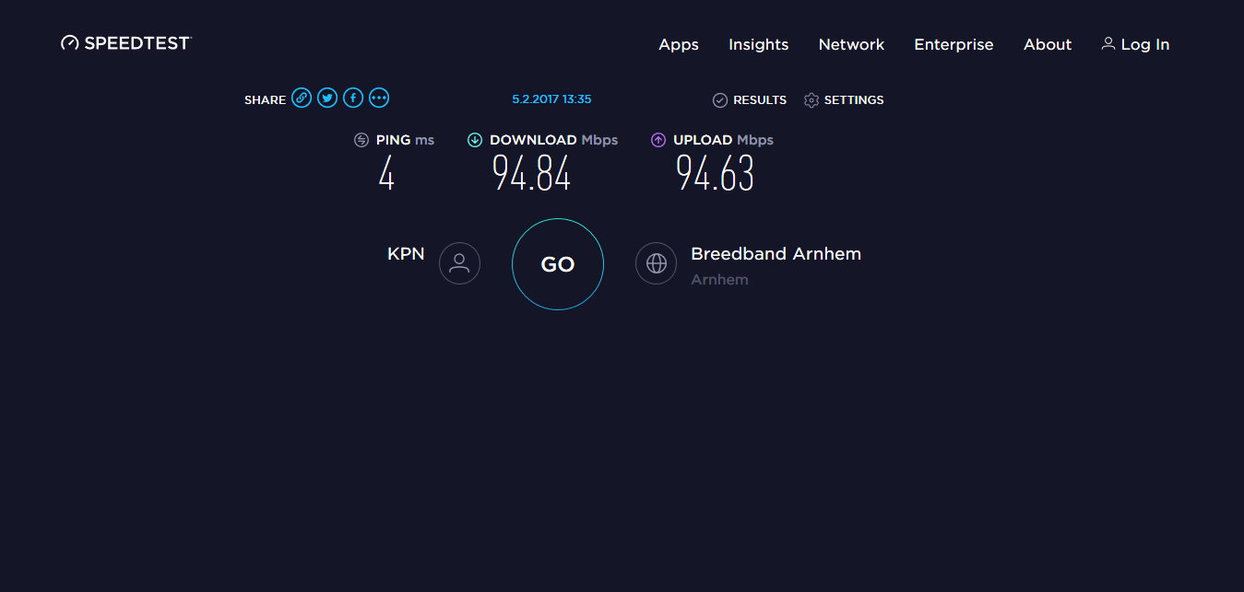
Task: Click the globe server icon
Action: [x=656, y=263]
